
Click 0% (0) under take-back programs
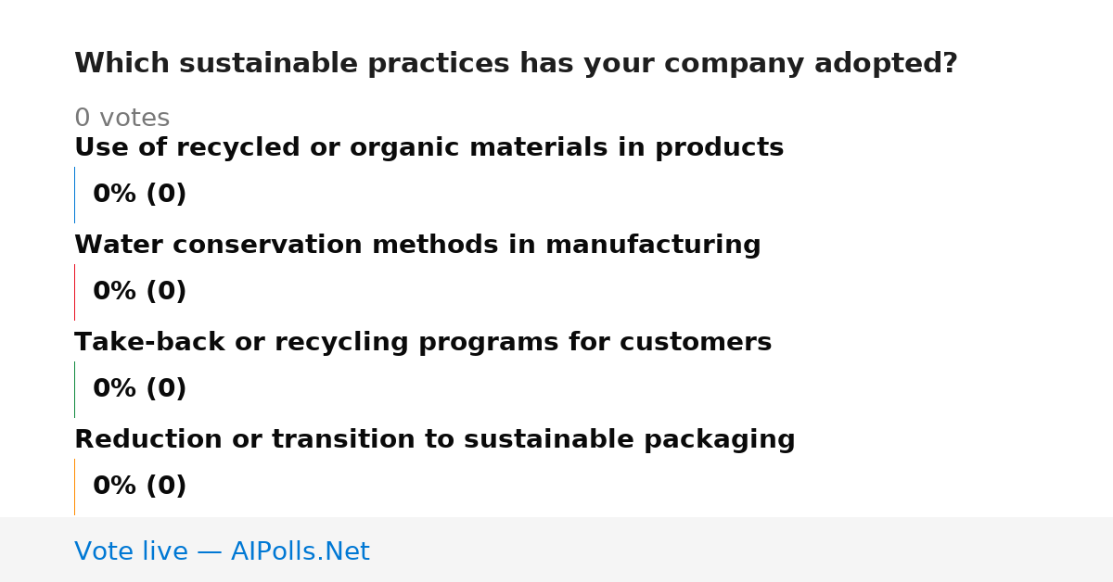(x=139, y=389)
